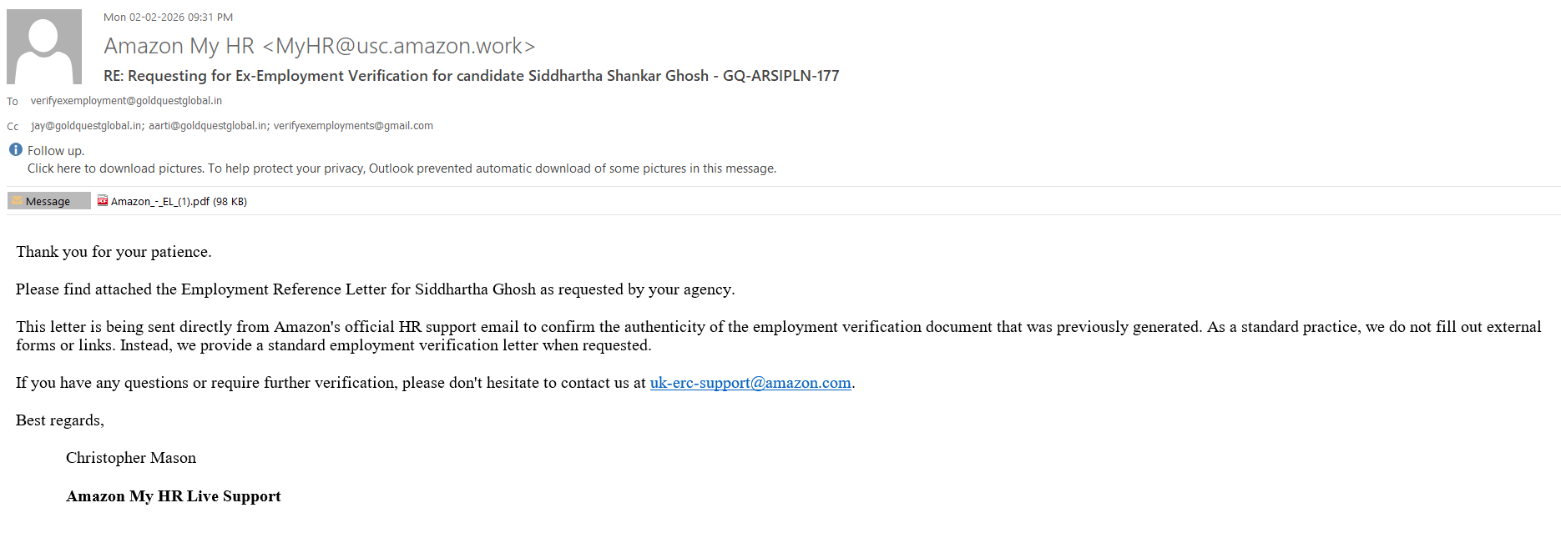Click the 'Thank you for your patience' line
The height and width of the screenshot is (538, 1561).
(x=114, y=252)
